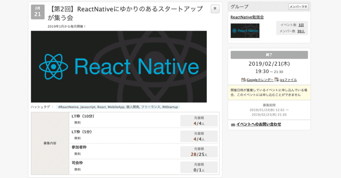Select the LT枠（10分）row title
Screen dimensions: 341x178
(x=83, y=116)
